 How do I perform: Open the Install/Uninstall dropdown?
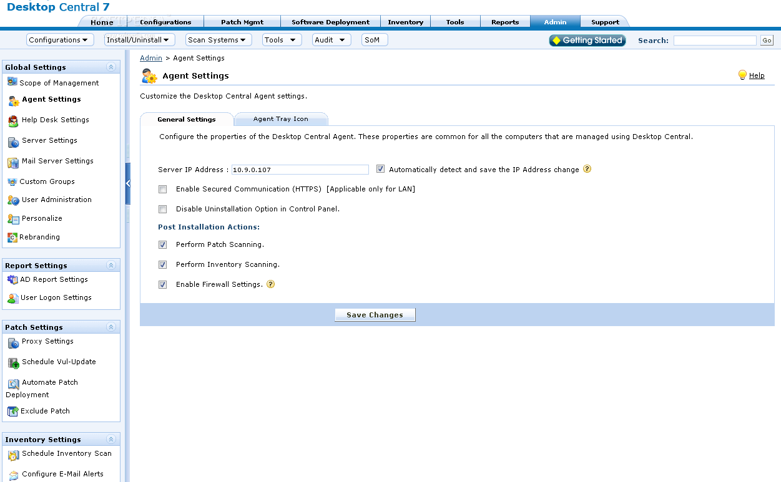140,40
